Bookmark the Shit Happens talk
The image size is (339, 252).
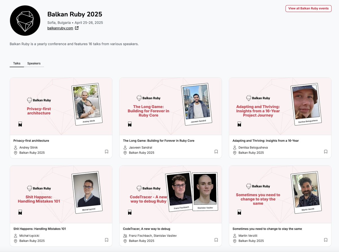tap(107, 240)
